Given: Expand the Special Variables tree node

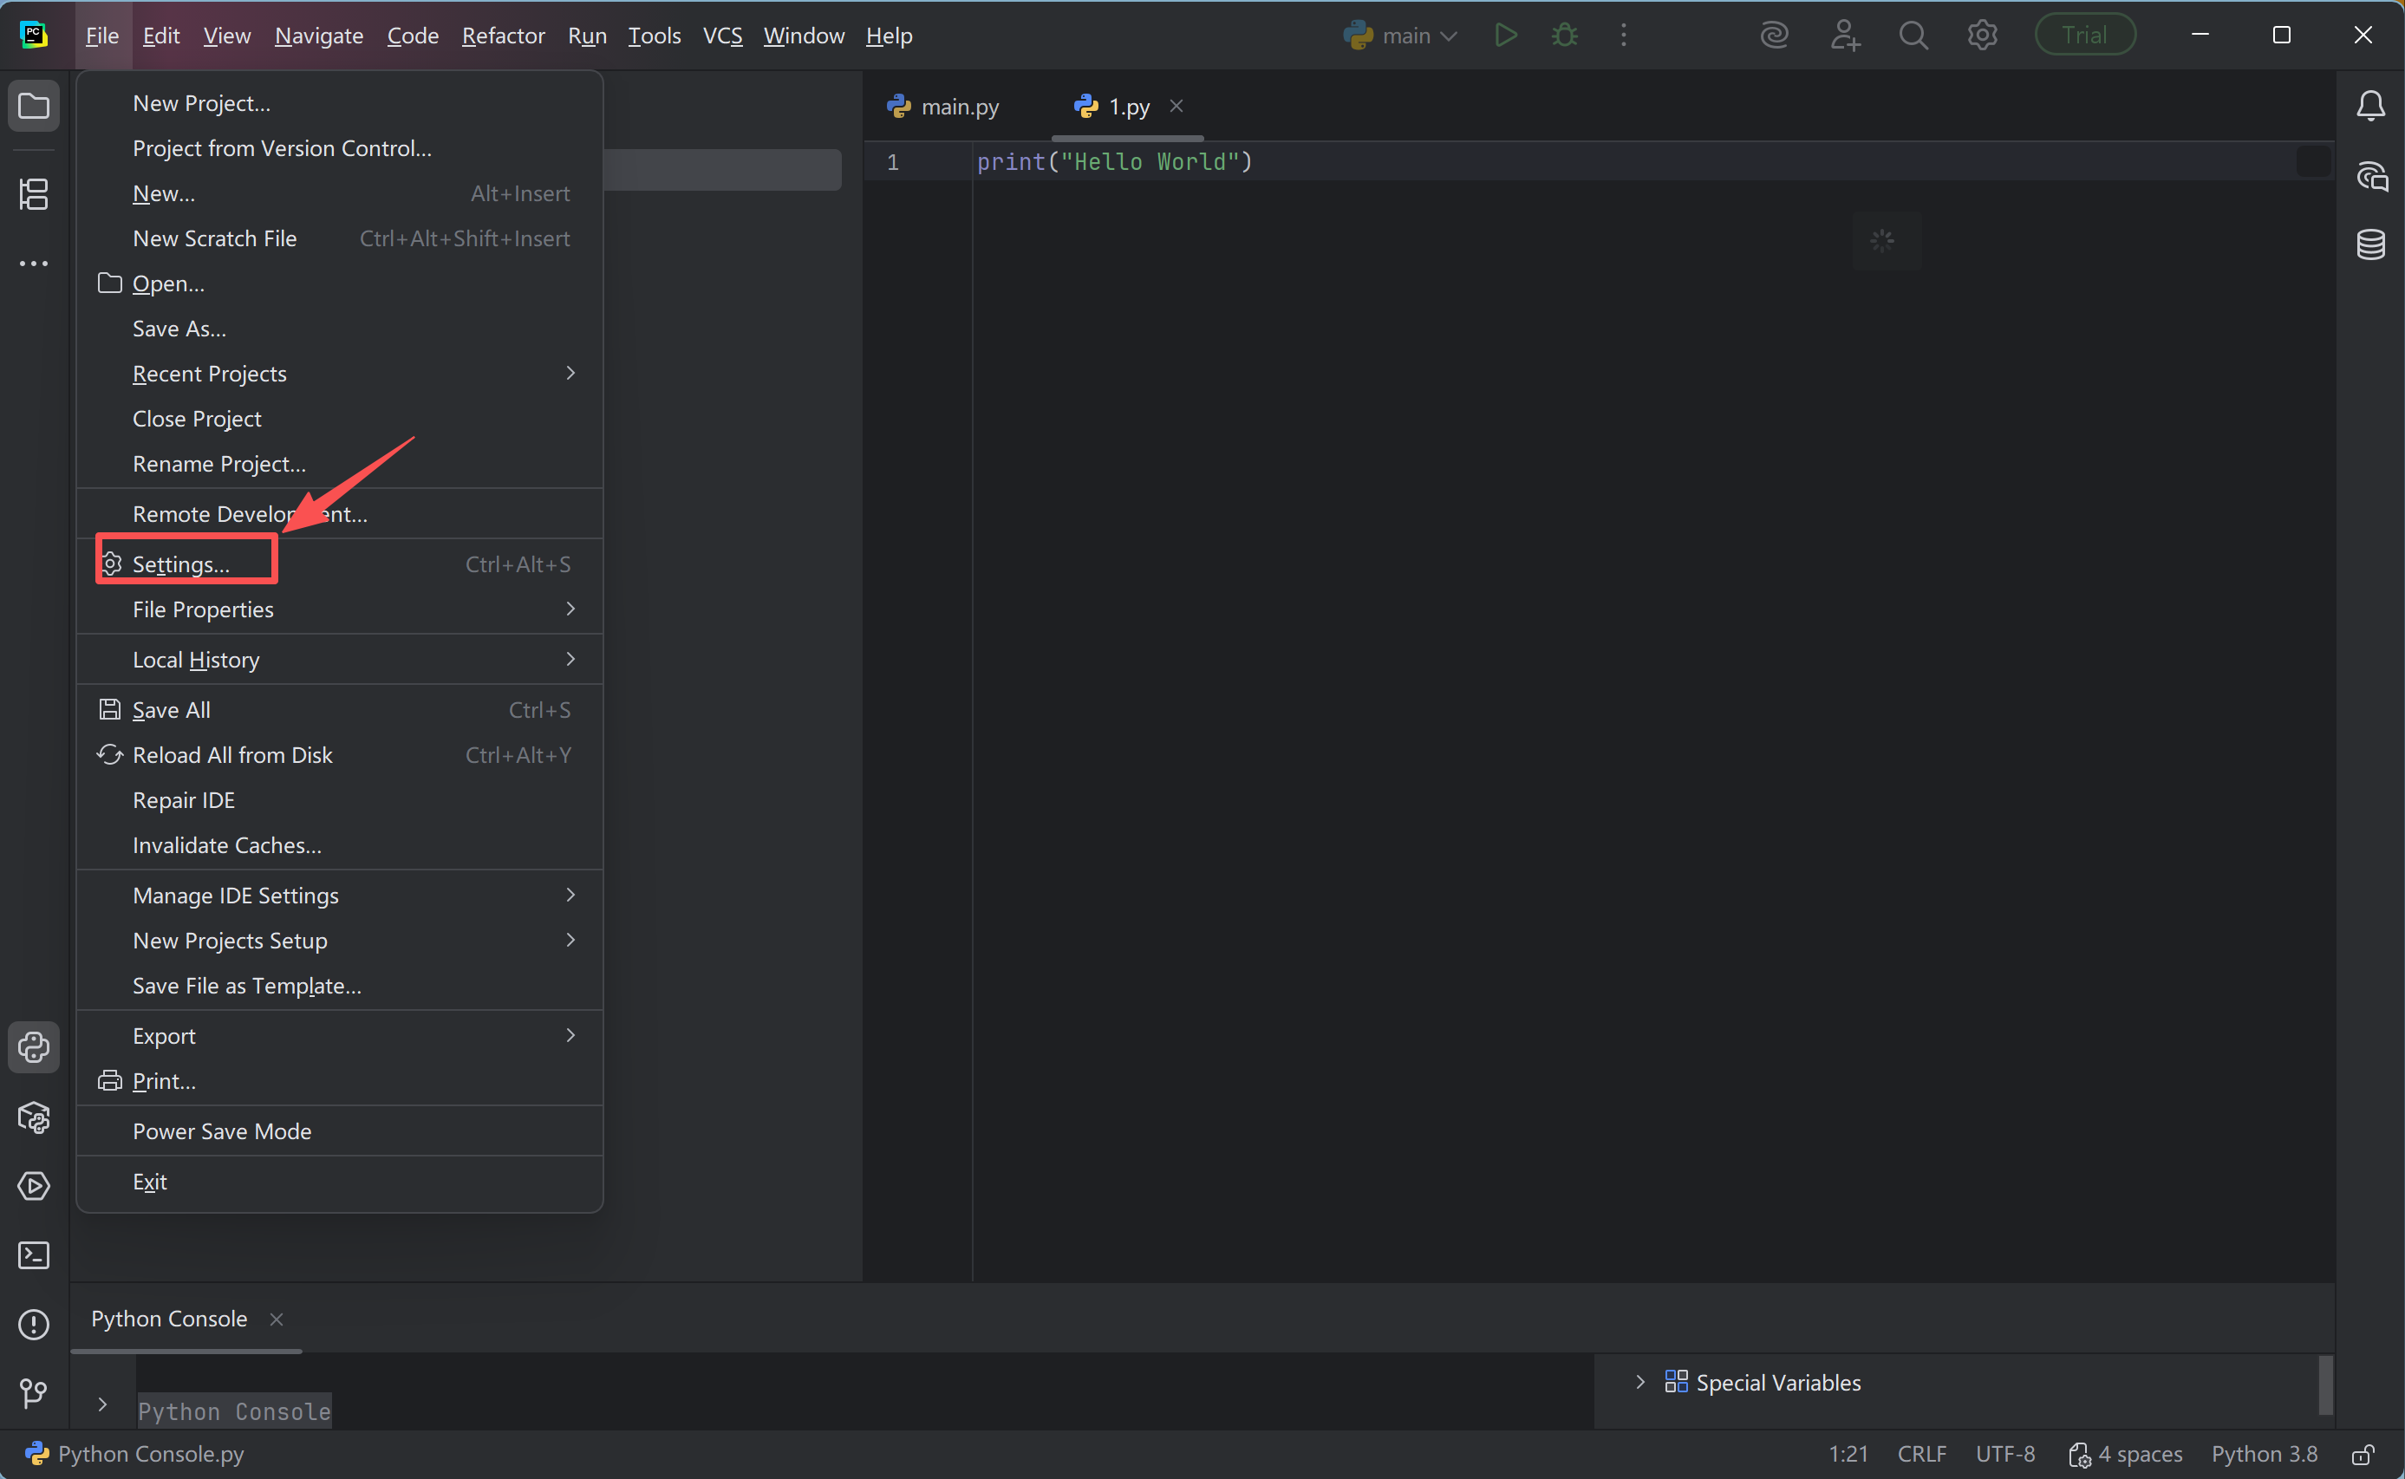Looking at the screenshot, I should coord(1640,1382).
